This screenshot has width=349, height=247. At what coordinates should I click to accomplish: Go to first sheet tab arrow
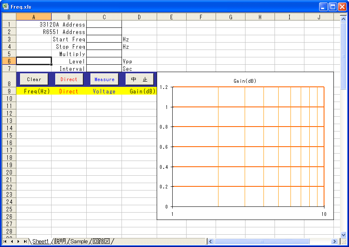coord(5,241)
